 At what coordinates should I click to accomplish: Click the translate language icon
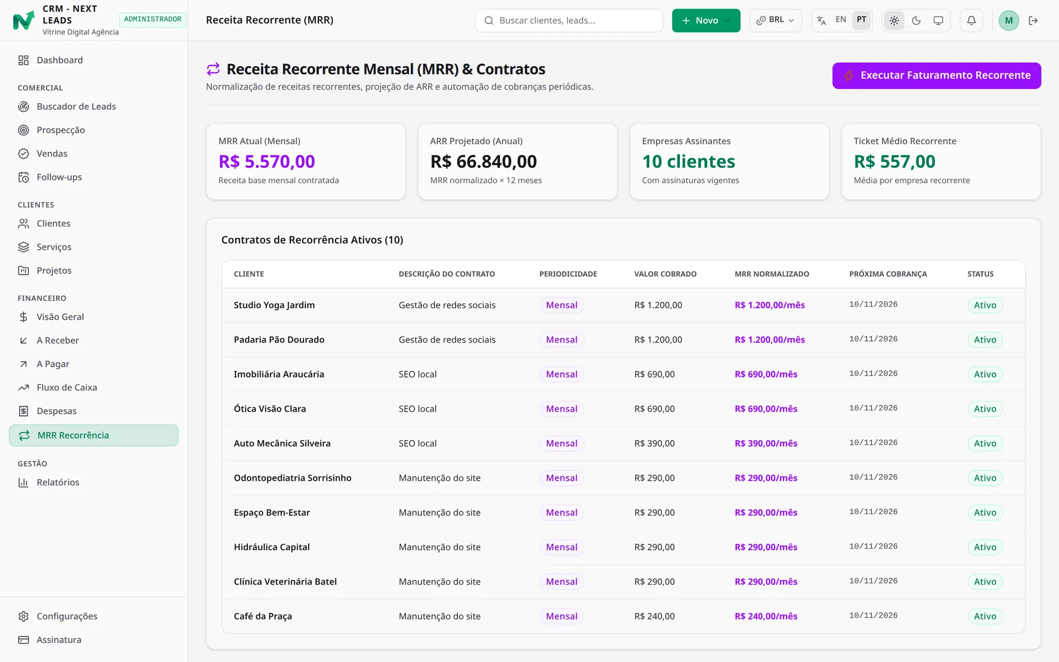(821, 21)
